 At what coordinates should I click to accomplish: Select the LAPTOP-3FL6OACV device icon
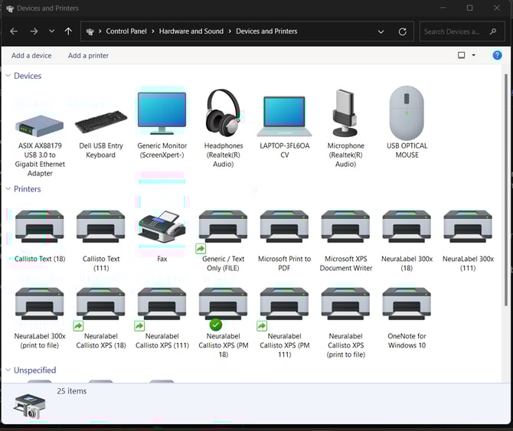(284, 116)
